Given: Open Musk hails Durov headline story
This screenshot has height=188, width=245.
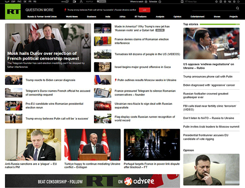Looking at the screenshot, I should coord(43,56).
